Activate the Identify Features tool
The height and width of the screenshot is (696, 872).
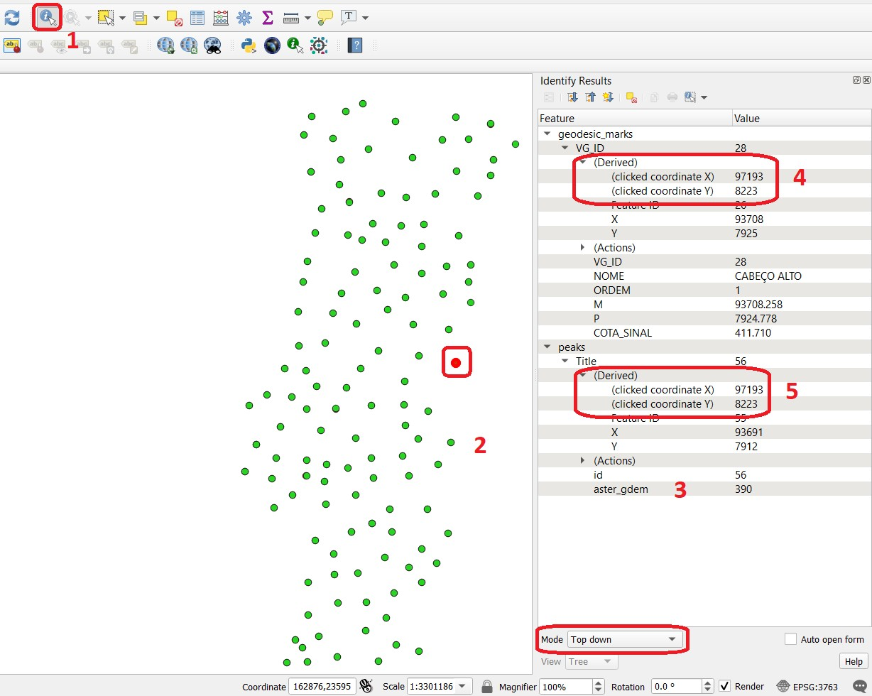tap(48, 17)
